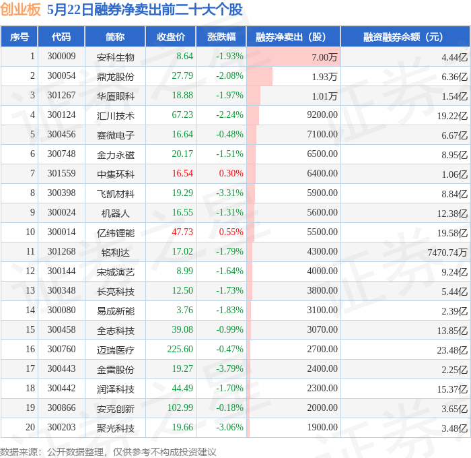Select stock name 华厦眼科
This screenshot has width=471, height=458.
click(115, 96)
